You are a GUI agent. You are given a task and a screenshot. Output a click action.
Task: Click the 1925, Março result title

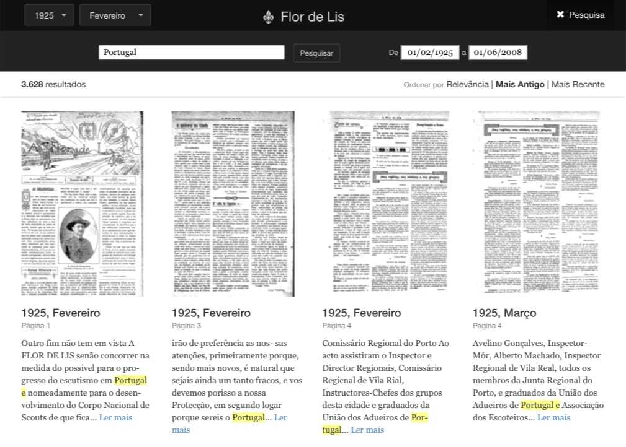pos(504,313)
